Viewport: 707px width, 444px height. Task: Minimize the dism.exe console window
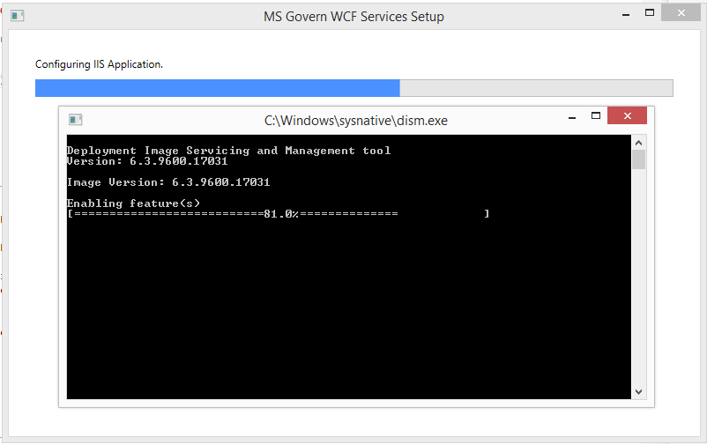tap(569, 116)
